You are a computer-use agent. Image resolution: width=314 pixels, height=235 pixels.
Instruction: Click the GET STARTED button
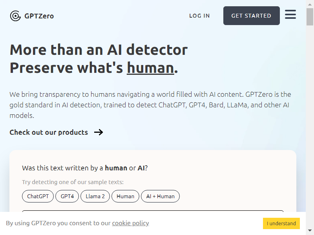251,16
